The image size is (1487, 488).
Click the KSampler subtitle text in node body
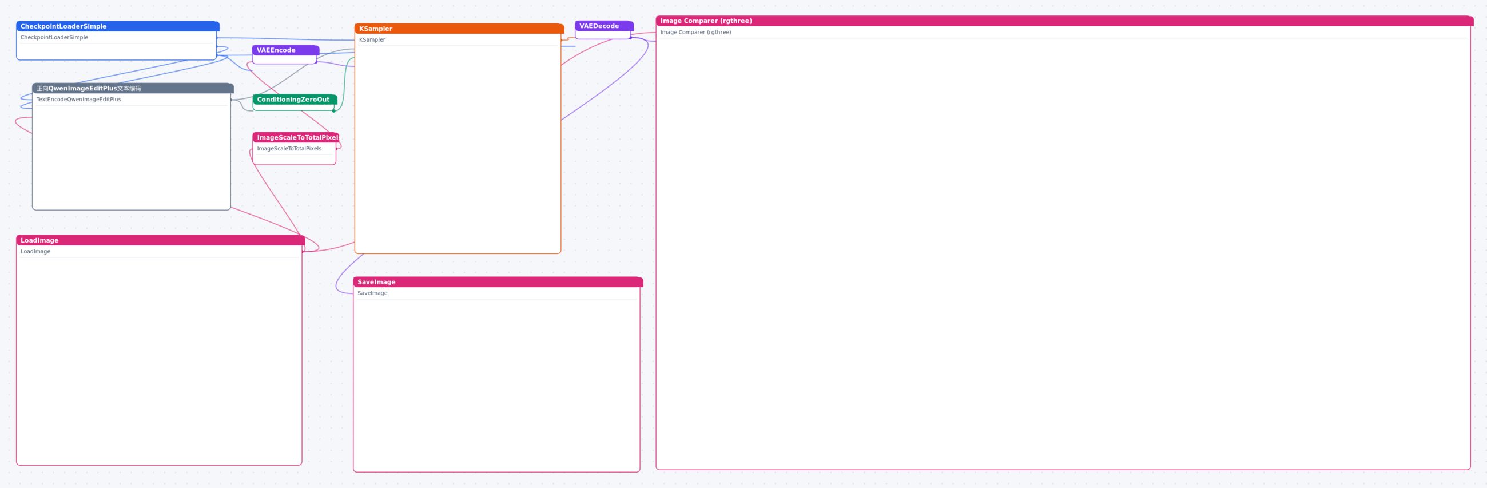click(x=372, y=40)
